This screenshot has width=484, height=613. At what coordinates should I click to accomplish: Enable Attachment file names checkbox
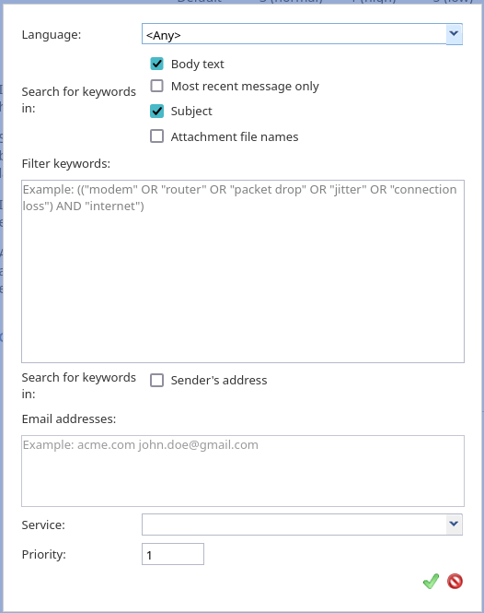click(x=157, y=136)
